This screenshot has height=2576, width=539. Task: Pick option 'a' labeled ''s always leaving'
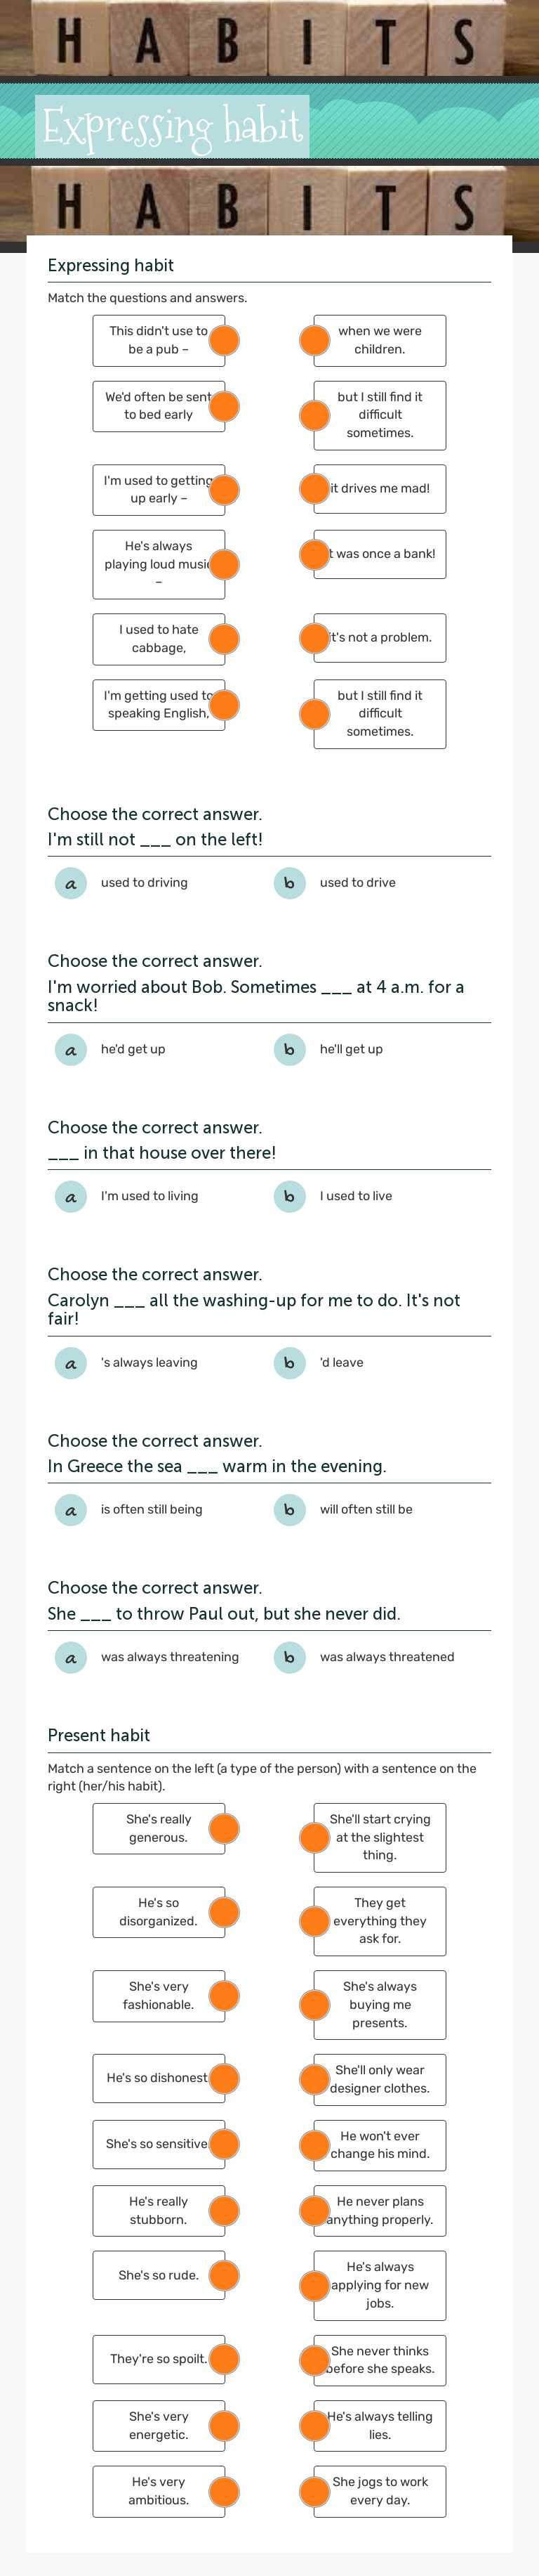point(69,1363)
